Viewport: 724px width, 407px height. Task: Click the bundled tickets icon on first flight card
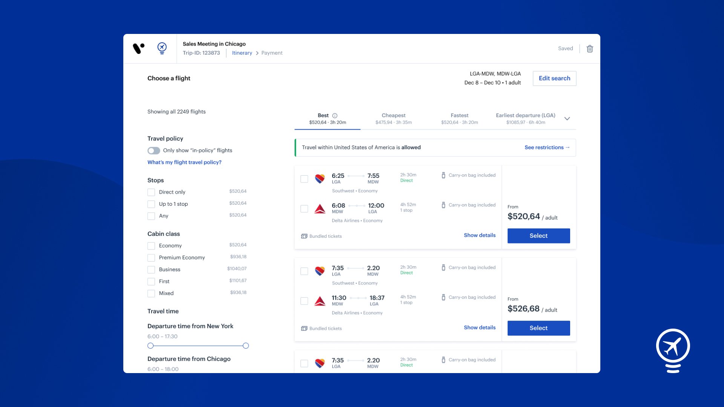304,236
